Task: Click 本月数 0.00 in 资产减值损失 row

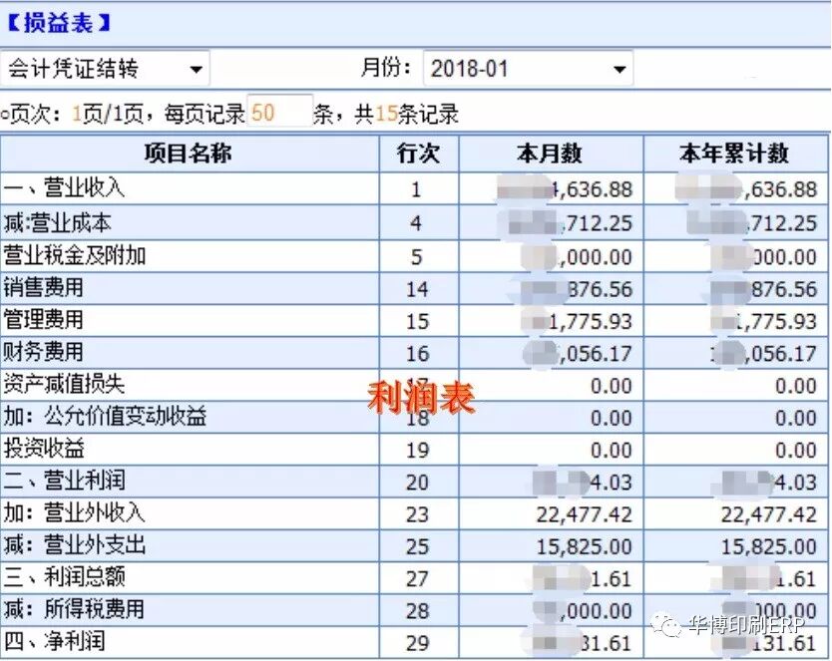Action: [612, 386]
